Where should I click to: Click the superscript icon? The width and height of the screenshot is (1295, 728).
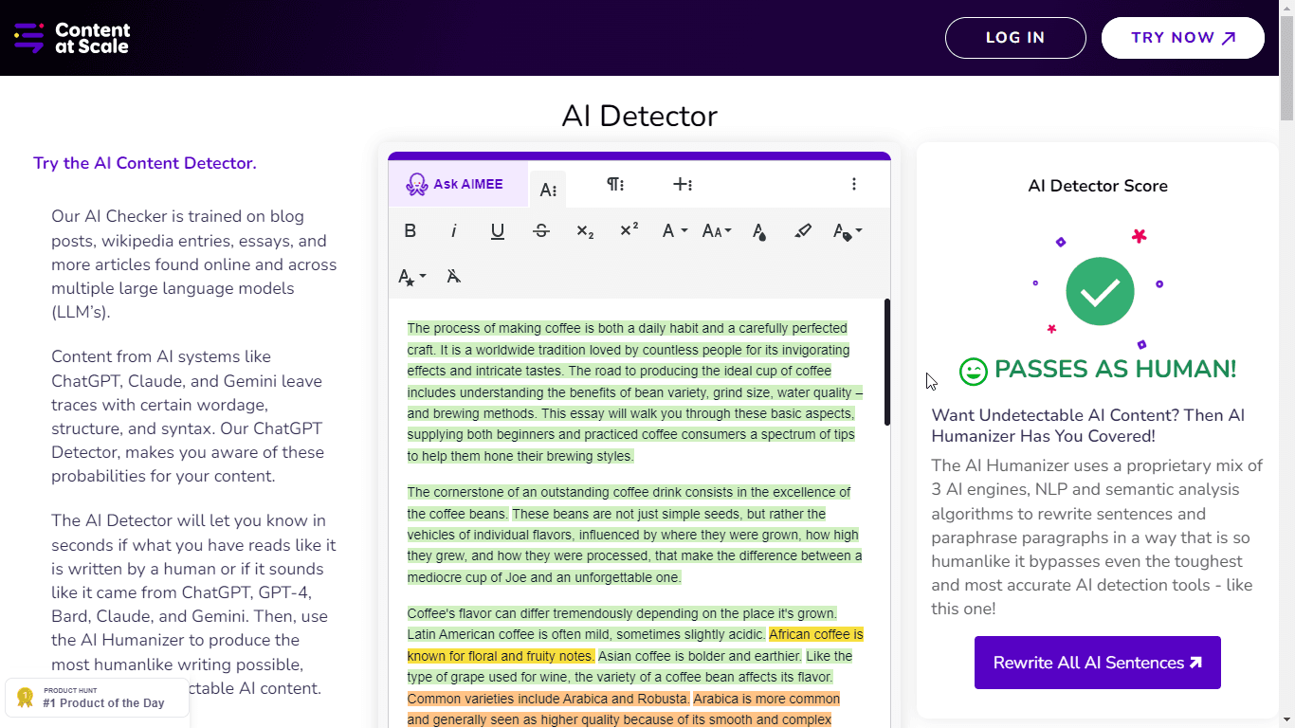point(629,230)
